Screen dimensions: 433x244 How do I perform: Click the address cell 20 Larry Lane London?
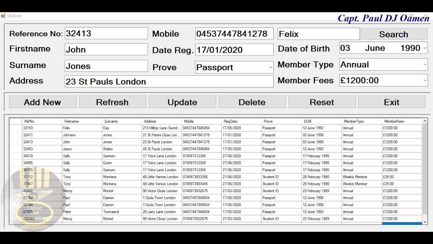162,212
